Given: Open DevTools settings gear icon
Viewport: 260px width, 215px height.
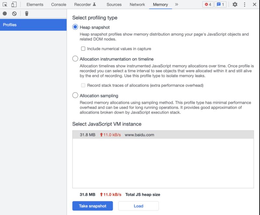Looking at the screenshot, I should click(x=235, y=5).
